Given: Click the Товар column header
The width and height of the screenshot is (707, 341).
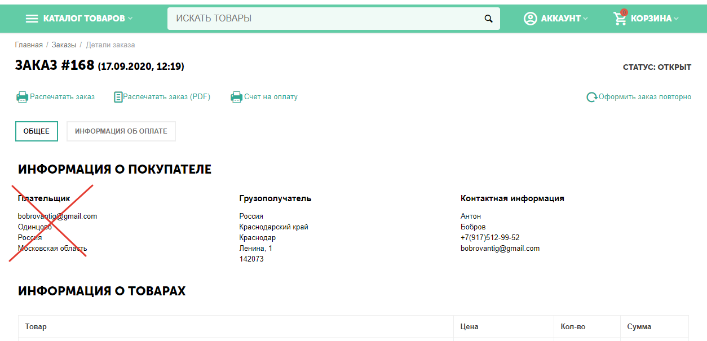Looking at the screenshot, I should (36, 327).
